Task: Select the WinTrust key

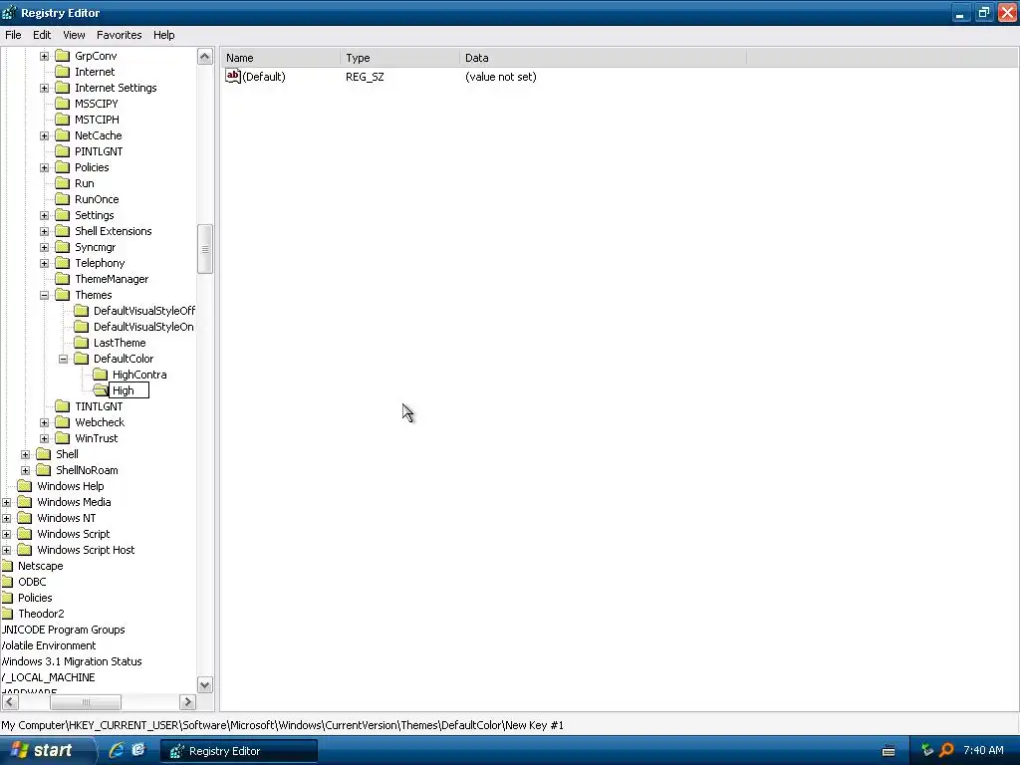Action: point(97,438)
